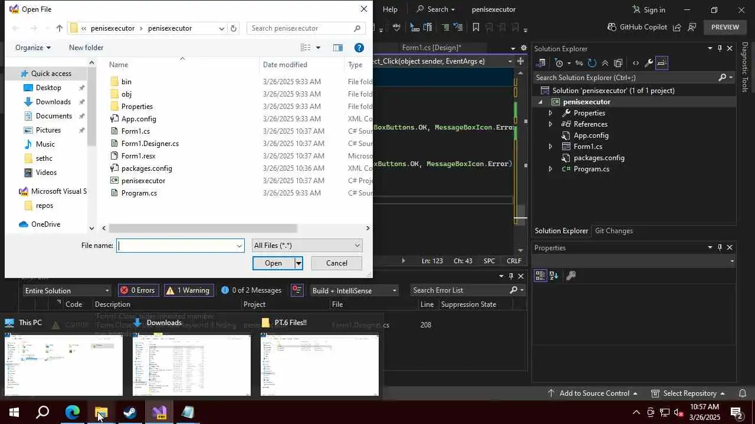755x424 pixels.
Task: Open the All Files type filter dropdown
Action: [307, 246]
